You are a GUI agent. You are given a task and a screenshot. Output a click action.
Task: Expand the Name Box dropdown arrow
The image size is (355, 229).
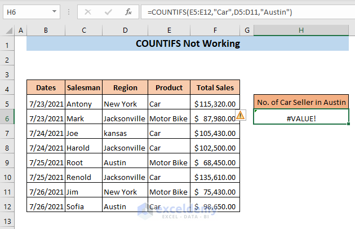[54, 11]
